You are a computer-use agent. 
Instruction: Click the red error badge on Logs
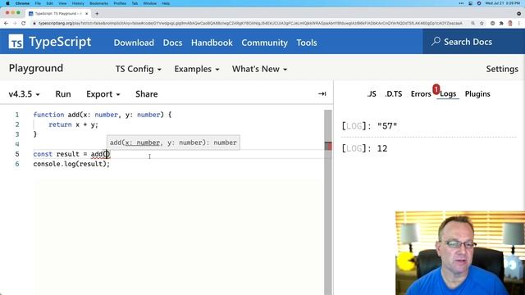(x=436, y=89)
